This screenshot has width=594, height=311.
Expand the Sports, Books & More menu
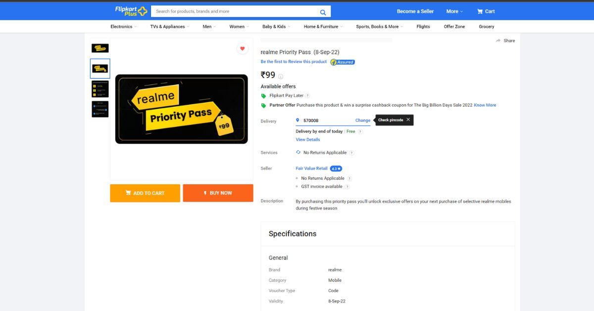pyautogui.click(x=380, y=27)
